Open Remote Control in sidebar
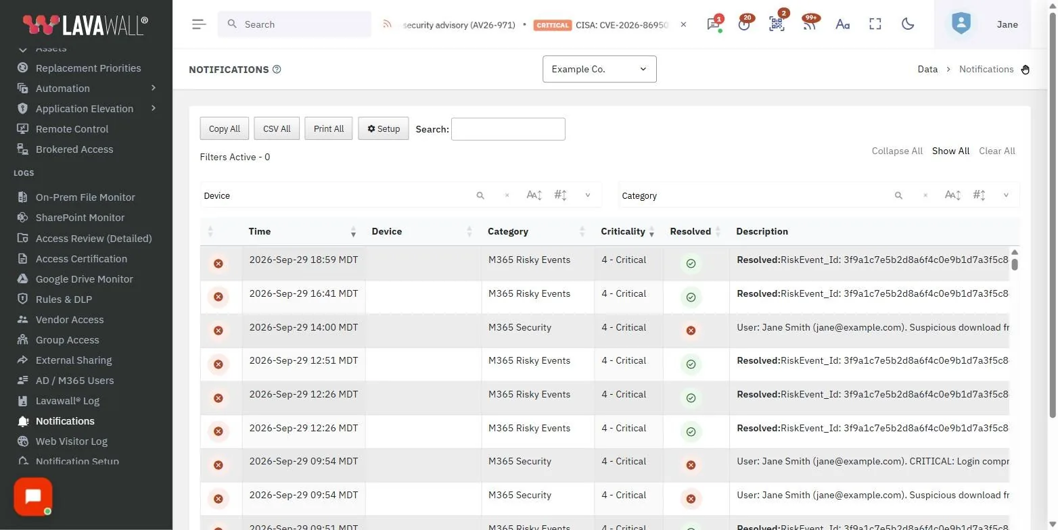The image size is (1058, 530). tap(72, 129)
